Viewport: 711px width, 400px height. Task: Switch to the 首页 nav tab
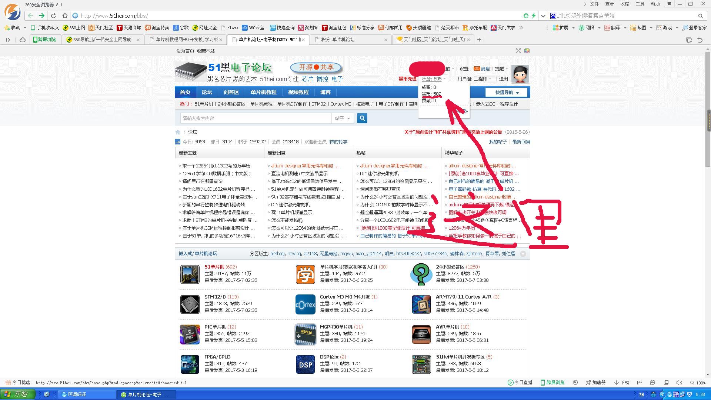click(x=185, y=92)
